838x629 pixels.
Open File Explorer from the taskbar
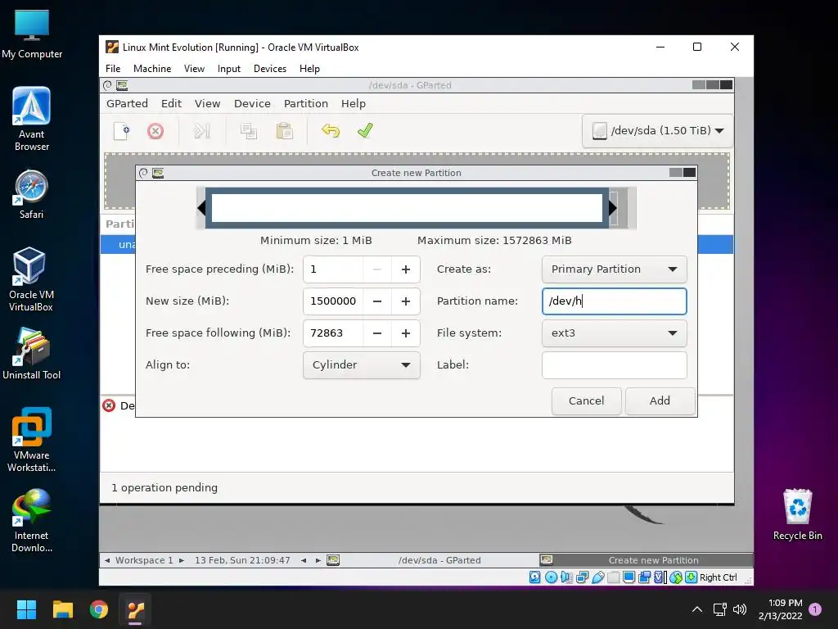pyautogui.click(x=62, y=609)
